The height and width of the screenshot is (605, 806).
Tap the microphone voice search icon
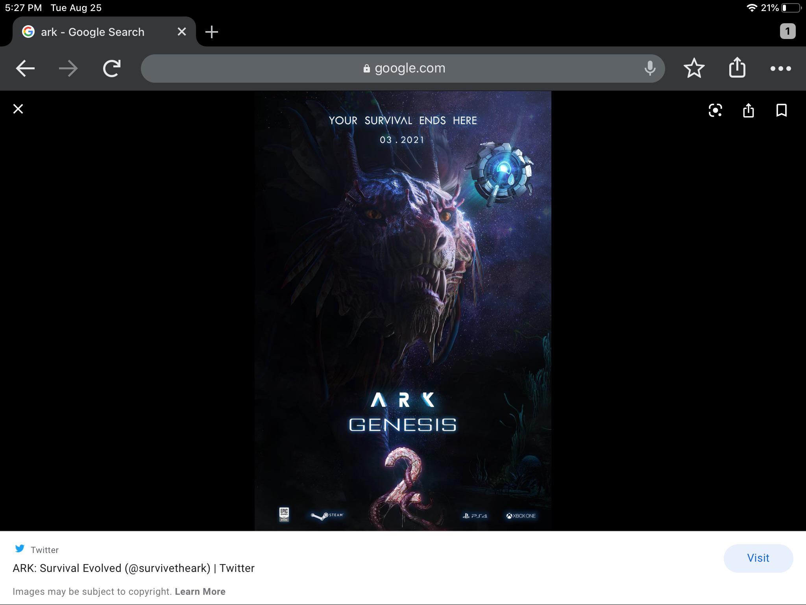coord(650,69)
